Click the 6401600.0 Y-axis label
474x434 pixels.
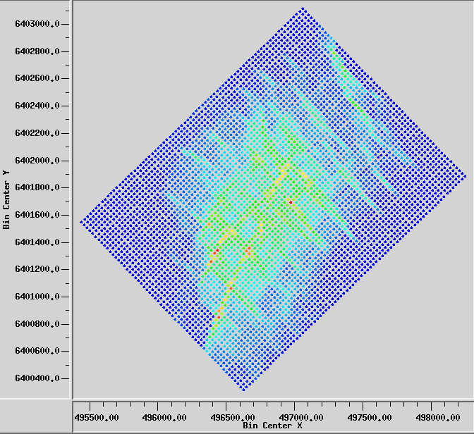point(37,215)
